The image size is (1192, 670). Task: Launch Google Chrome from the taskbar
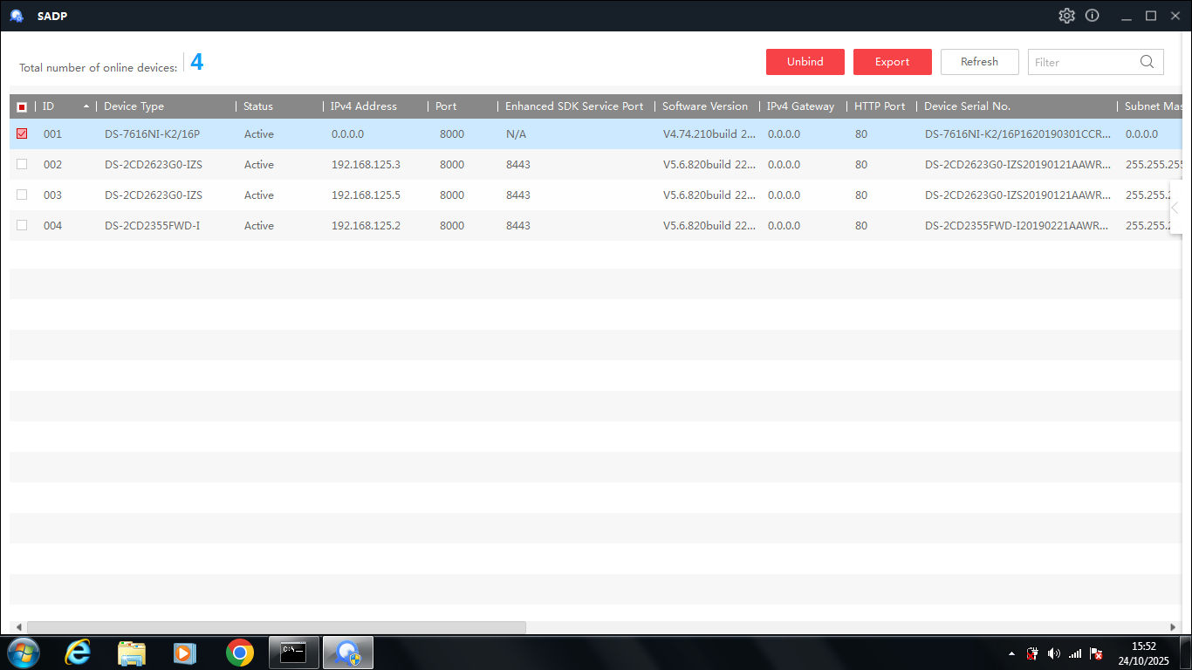tap(239, 653)
